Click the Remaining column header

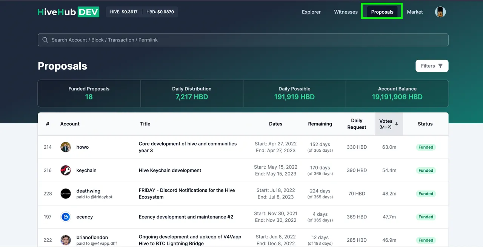click(x=320, y=124)
